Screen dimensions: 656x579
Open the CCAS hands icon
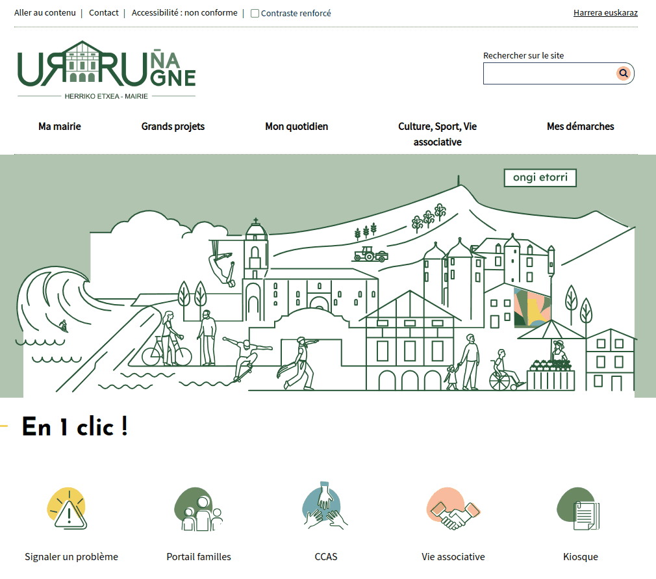(x=326, y=507)
